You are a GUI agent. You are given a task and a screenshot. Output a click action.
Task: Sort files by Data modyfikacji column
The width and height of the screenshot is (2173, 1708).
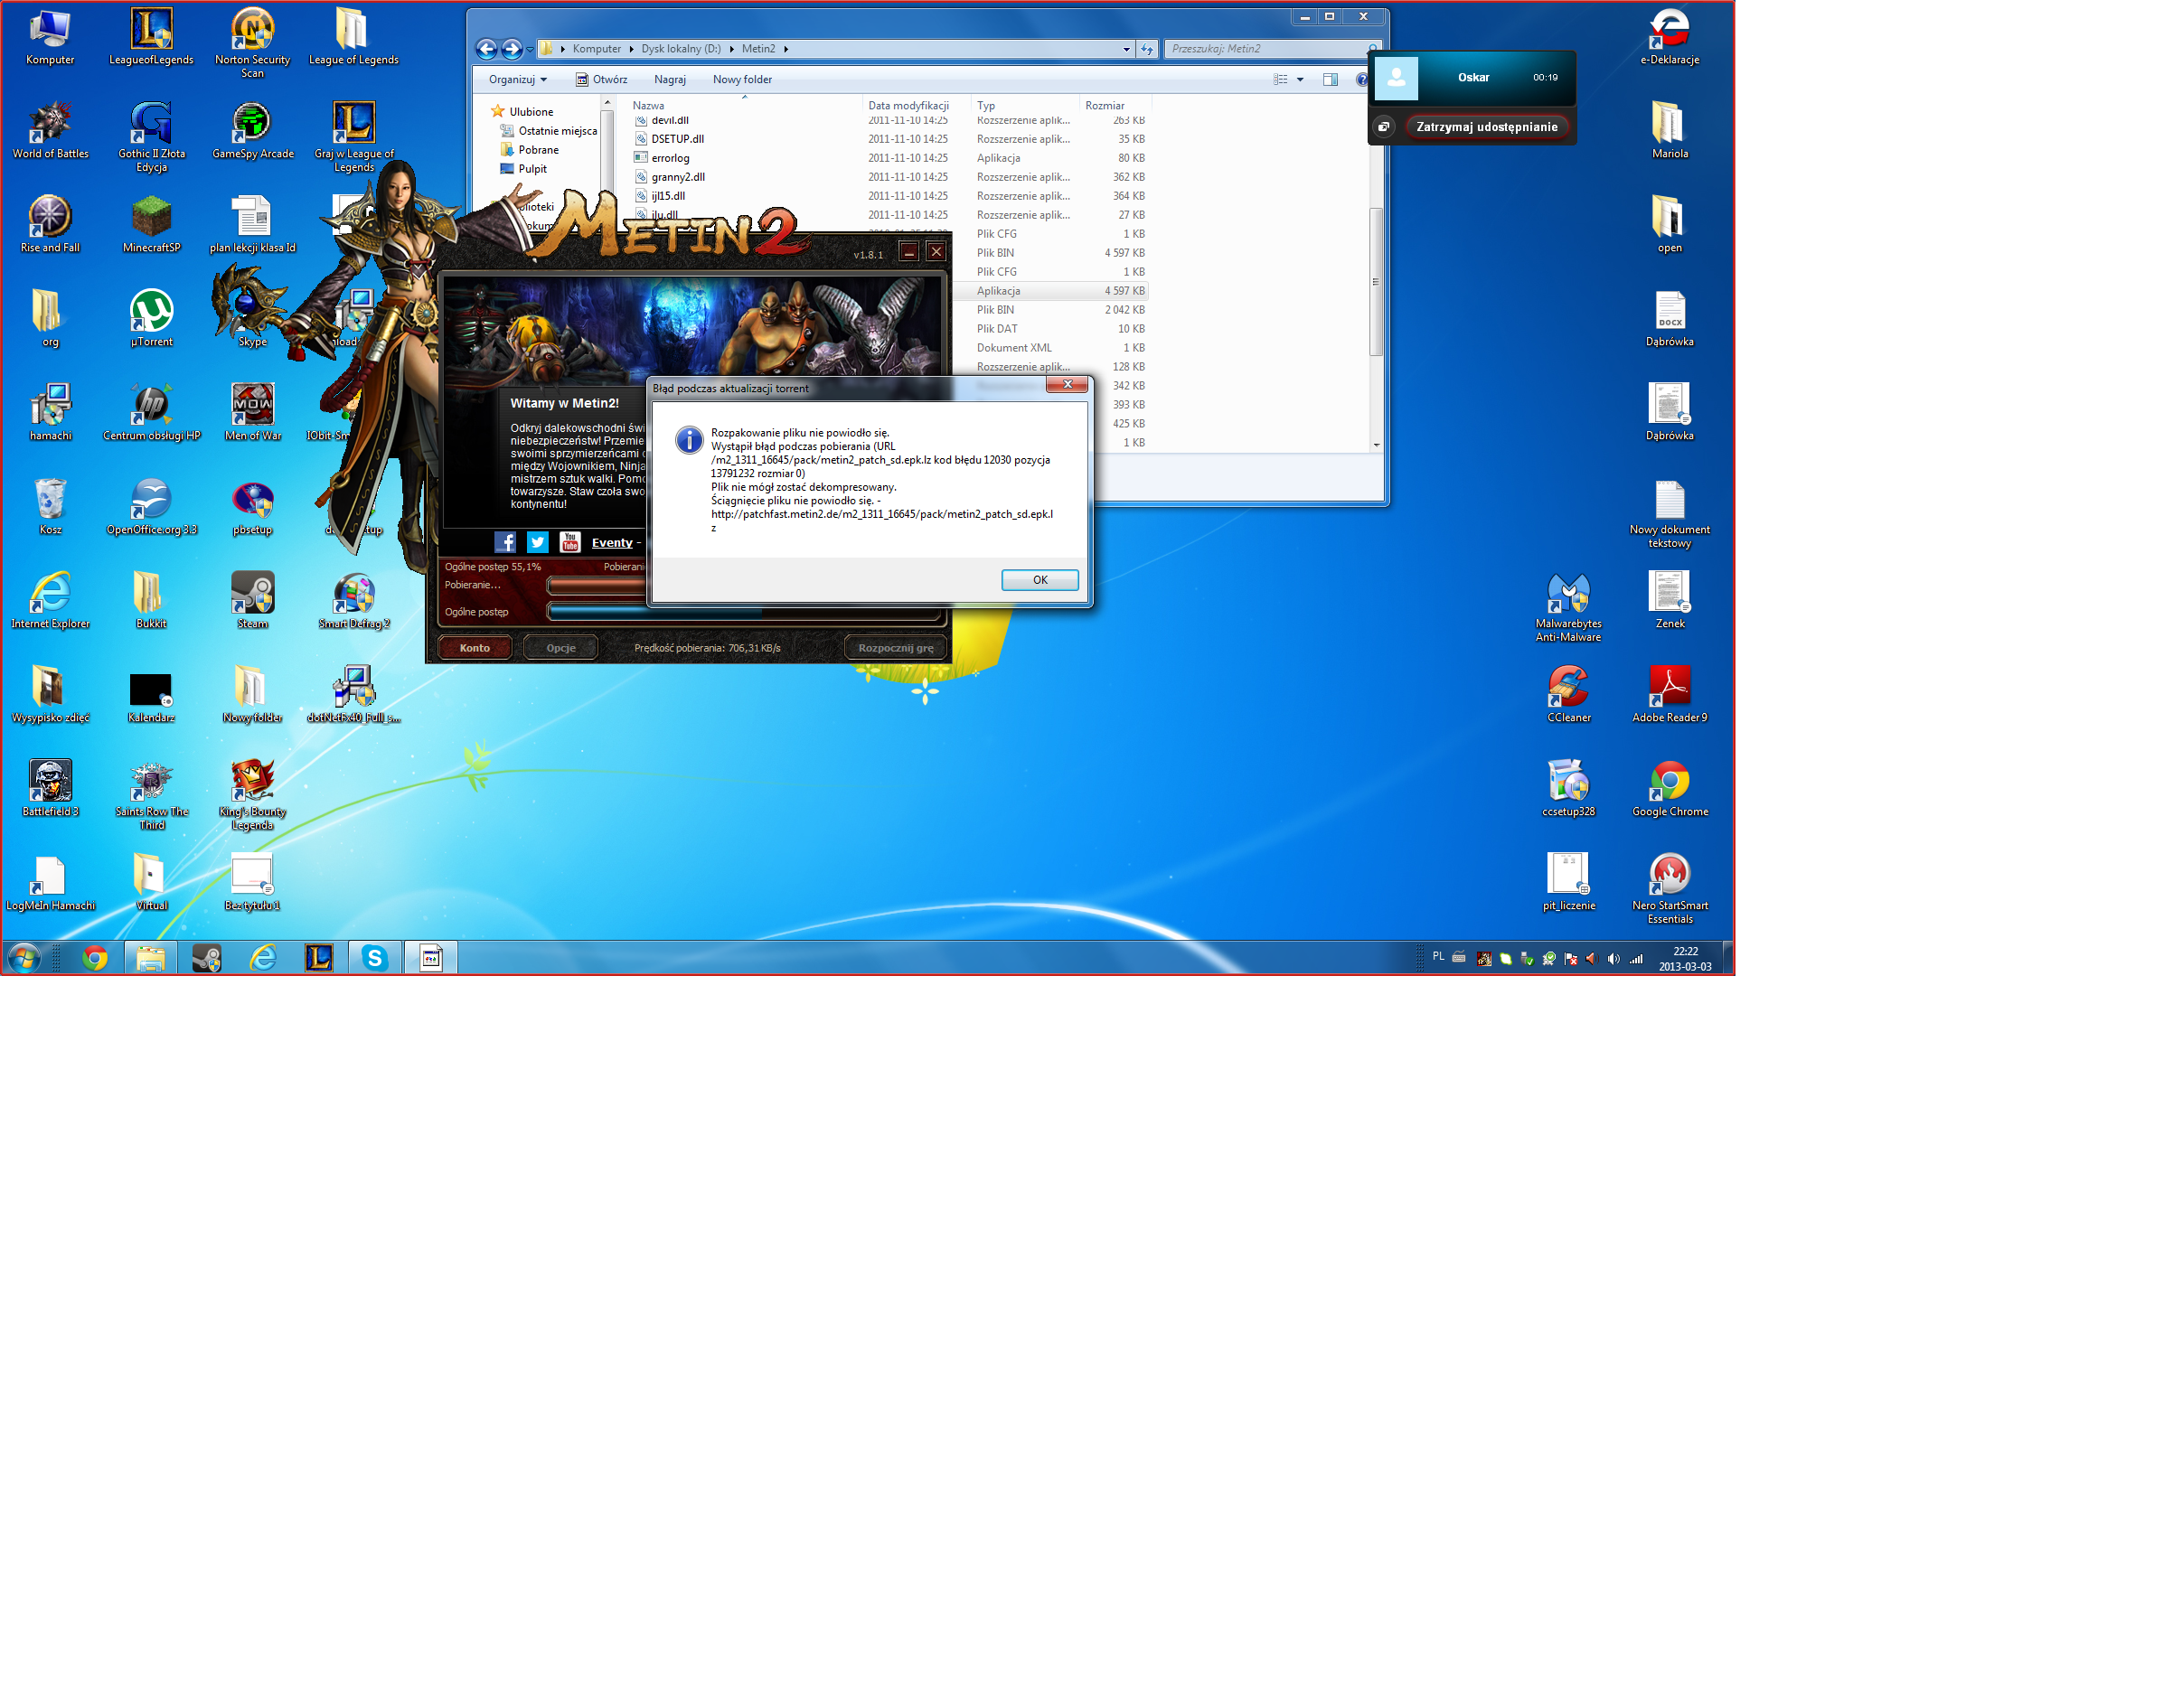click(917, 105)
